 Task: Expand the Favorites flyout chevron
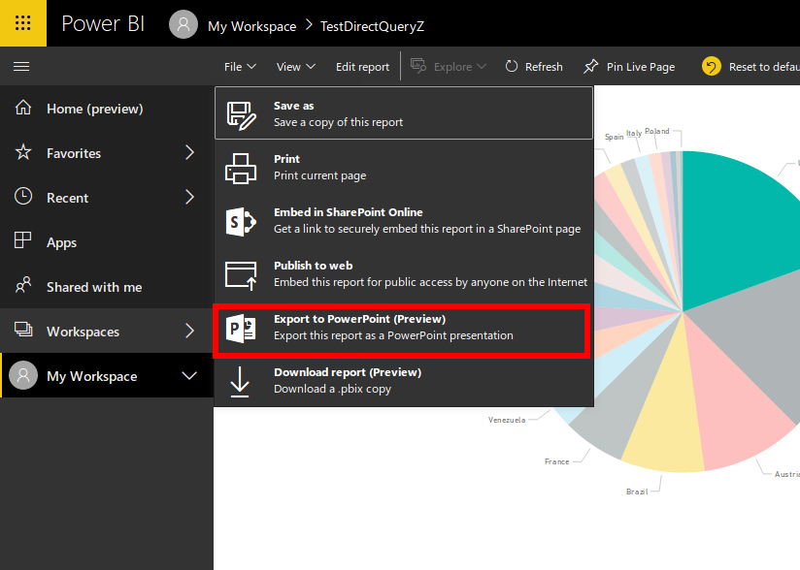[189, 153]
